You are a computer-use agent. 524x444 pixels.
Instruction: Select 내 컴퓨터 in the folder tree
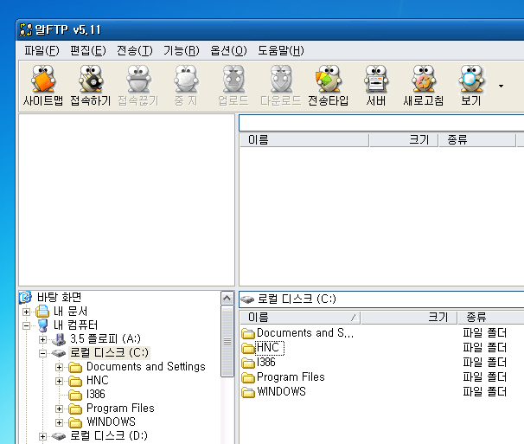(75, 325)
